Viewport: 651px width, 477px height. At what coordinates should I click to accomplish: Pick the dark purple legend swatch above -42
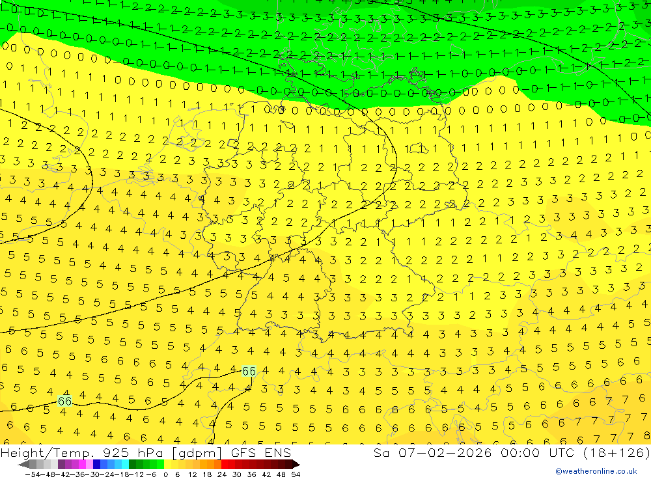coord(61,465)
